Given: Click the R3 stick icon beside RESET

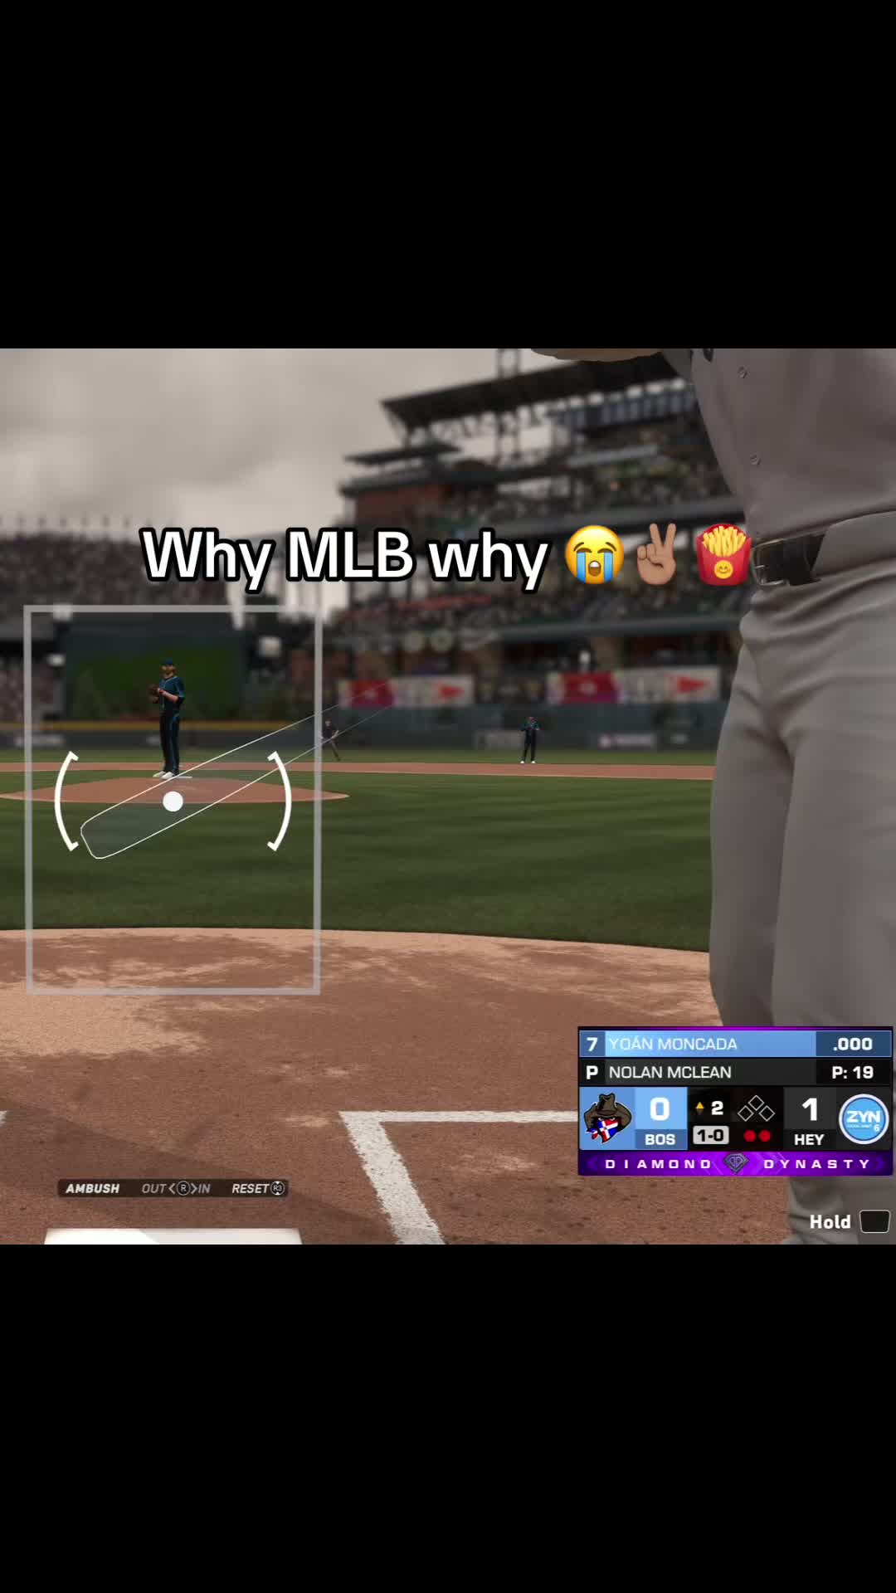Looking at the screenshot, I should (x=278, y=1188).
